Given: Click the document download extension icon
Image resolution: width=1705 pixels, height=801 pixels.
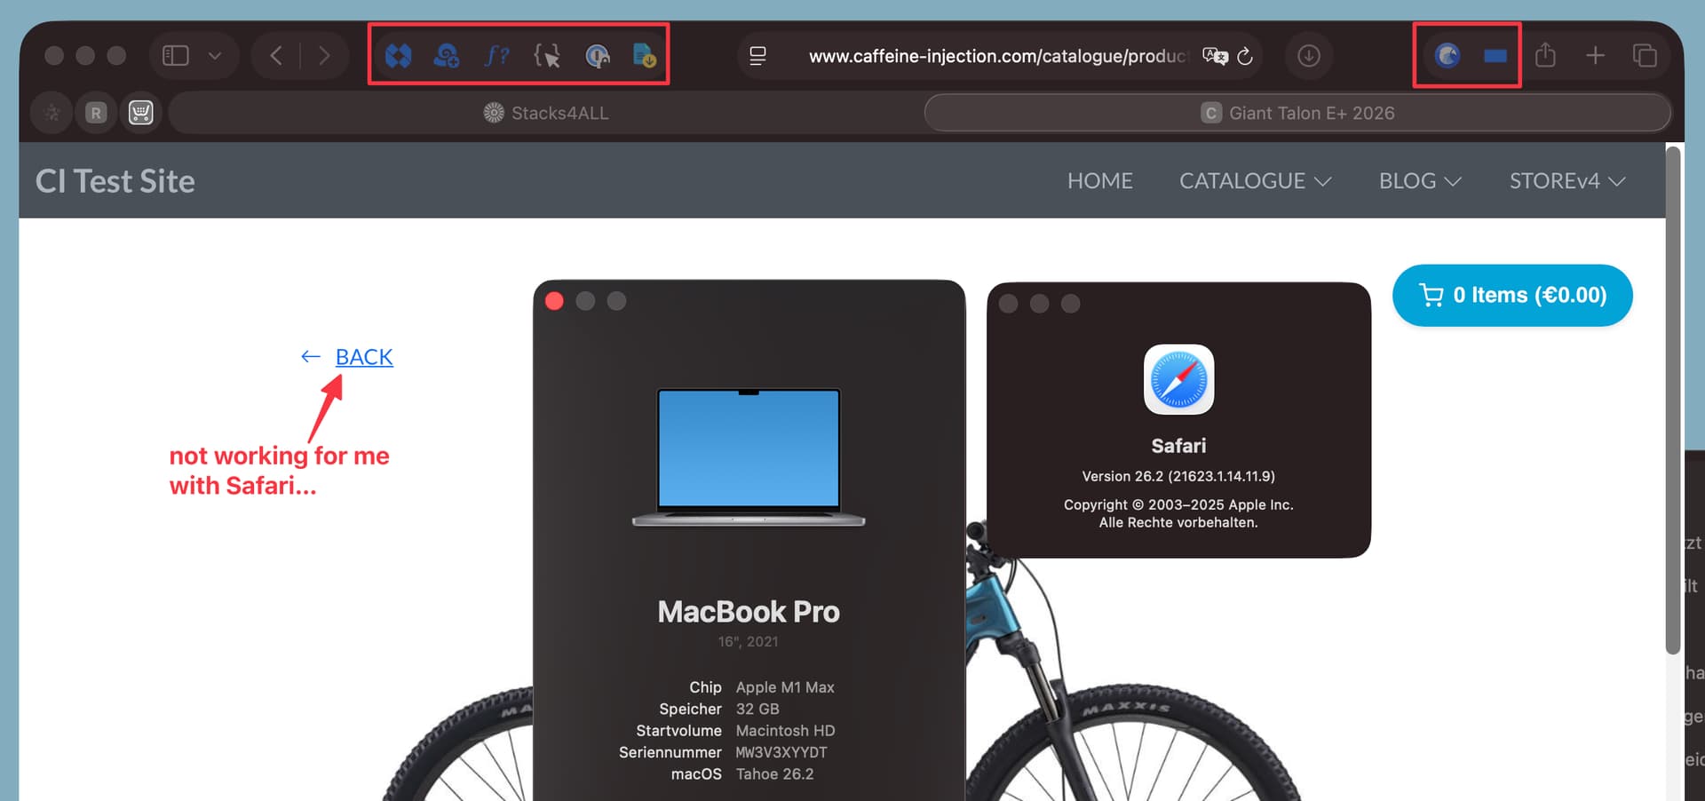Looking at the screenshot, I should tap(645, 56).
